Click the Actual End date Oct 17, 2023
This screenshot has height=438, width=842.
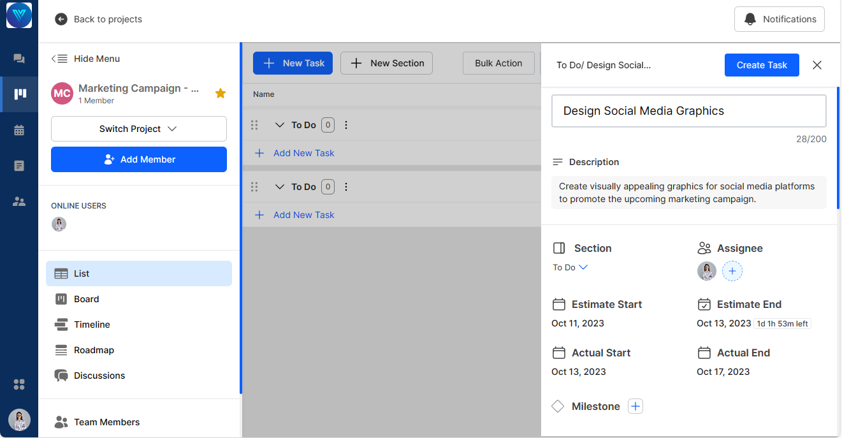coord(723,372)
